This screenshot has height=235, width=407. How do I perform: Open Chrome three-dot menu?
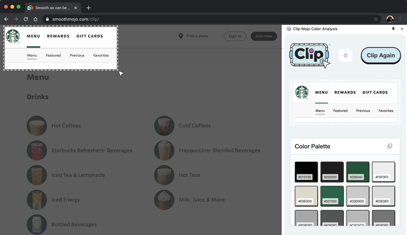point(400,19)
